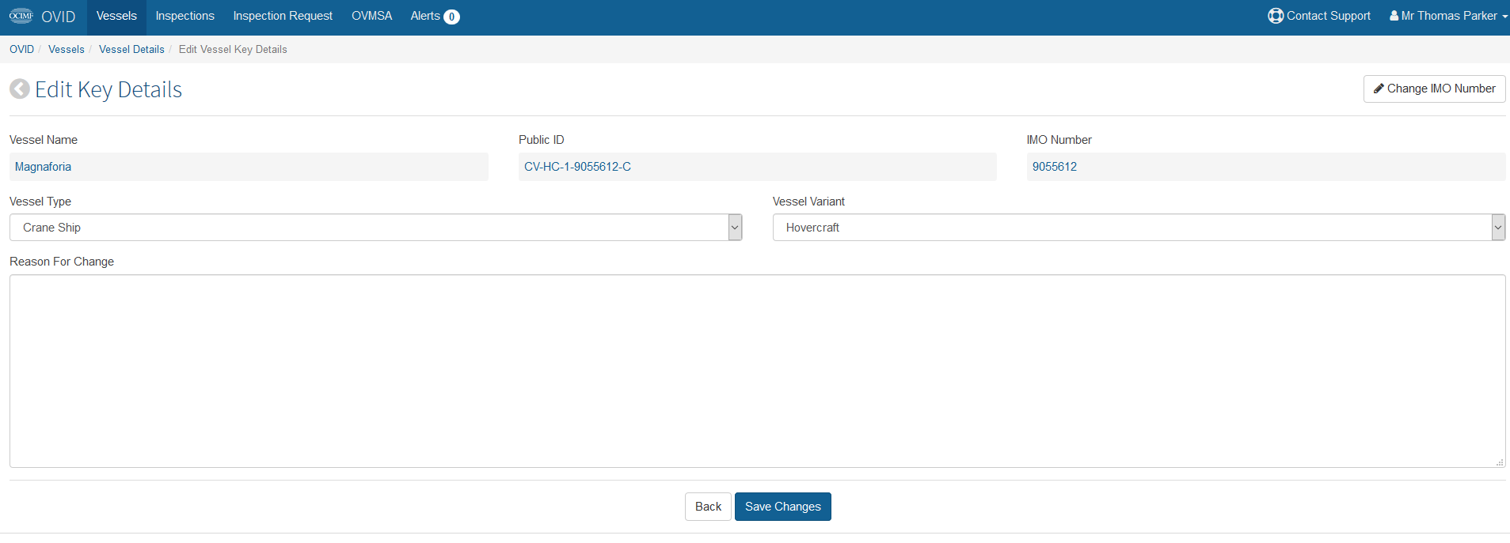Image resolution: width=1510 pixels, height=543 pixels.
Task: Click the Save Changes button
Action: 782,507
